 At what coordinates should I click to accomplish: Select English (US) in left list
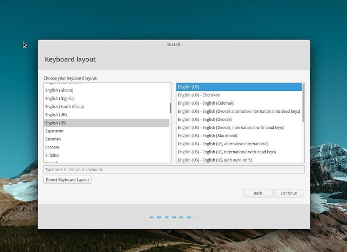pyautogui.click(x=106, y=123)
